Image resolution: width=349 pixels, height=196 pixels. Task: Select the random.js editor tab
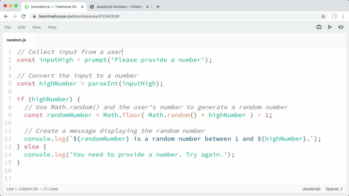coord(16,40)
